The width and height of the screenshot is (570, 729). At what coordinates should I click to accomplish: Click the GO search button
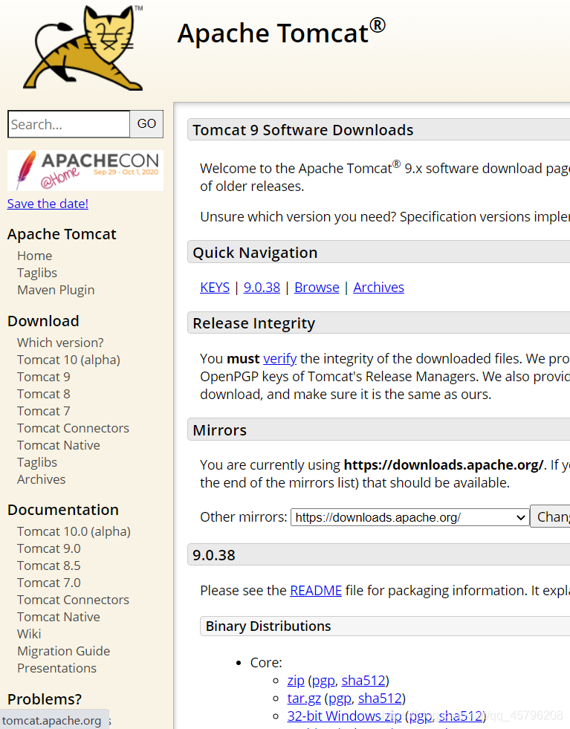click(146, 123)
